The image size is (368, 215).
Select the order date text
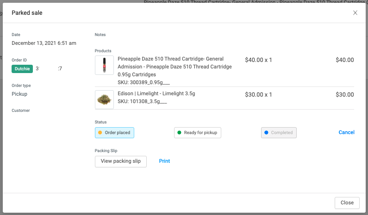(44, 43)
